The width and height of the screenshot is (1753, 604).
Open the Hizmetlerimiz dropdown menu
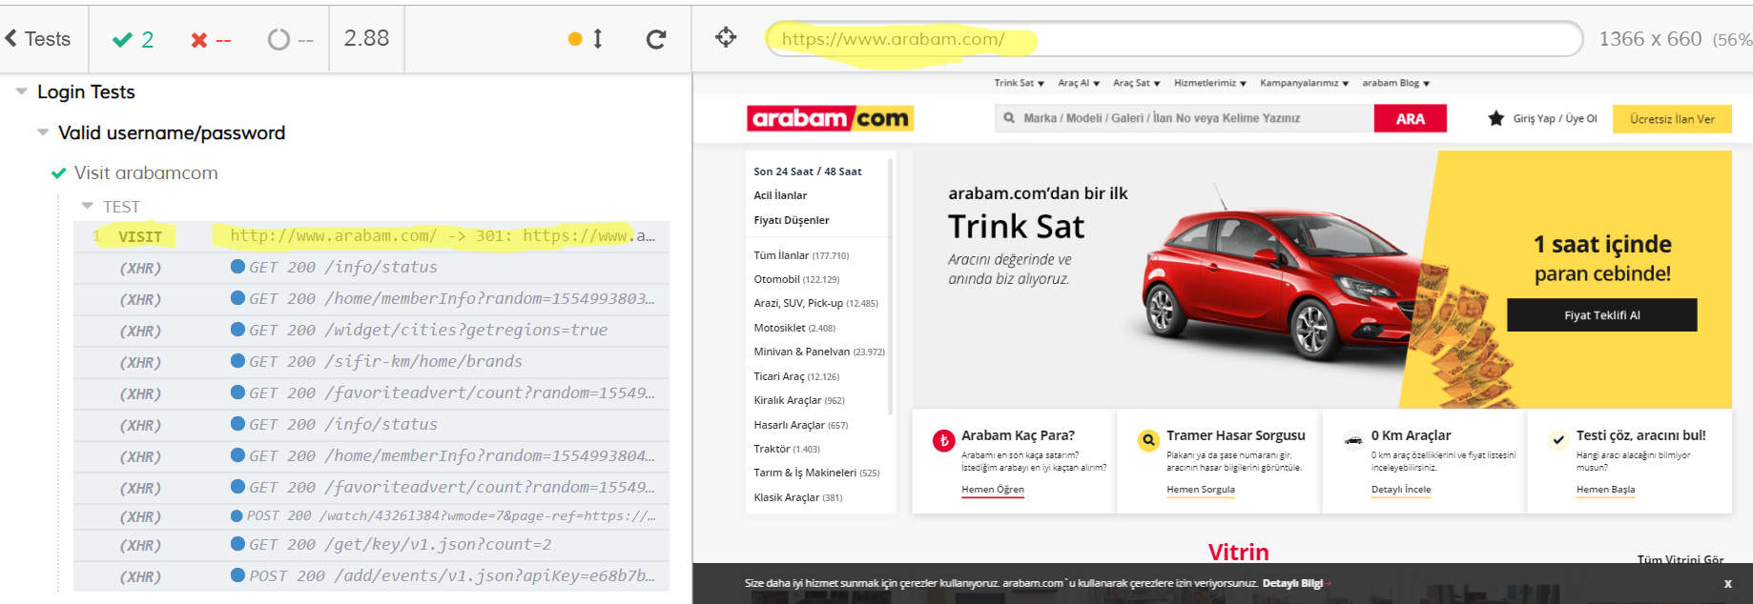[1210, 83]
